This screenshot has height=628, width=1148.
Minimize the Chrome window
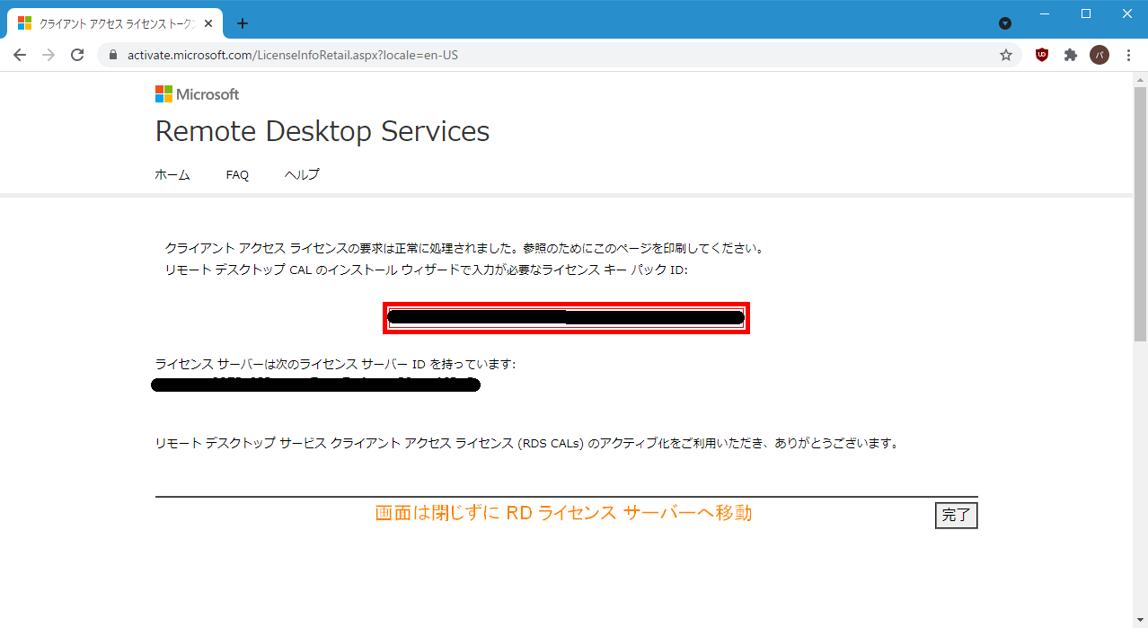click(1045, 13)
